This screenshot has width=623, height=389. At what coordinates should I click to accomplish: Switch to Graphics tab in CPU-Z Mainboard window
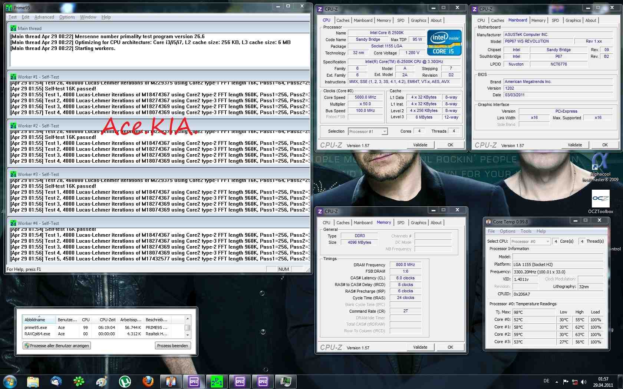click(x=573, y=20)
